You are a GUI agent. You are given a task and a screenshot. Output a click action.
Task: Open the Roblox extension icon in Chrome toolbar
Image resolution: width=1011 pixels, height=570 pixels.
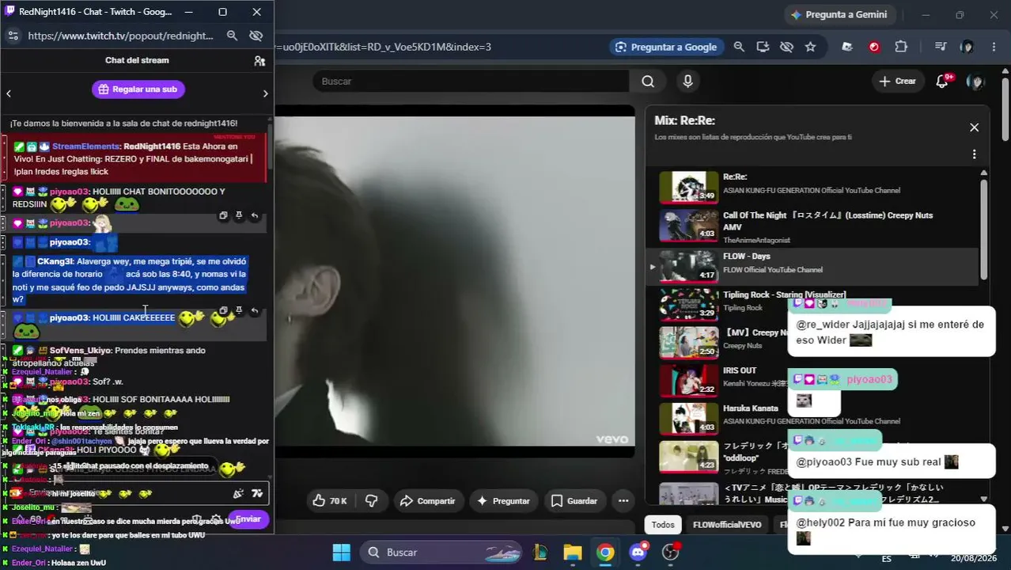[x=847, y=47]
